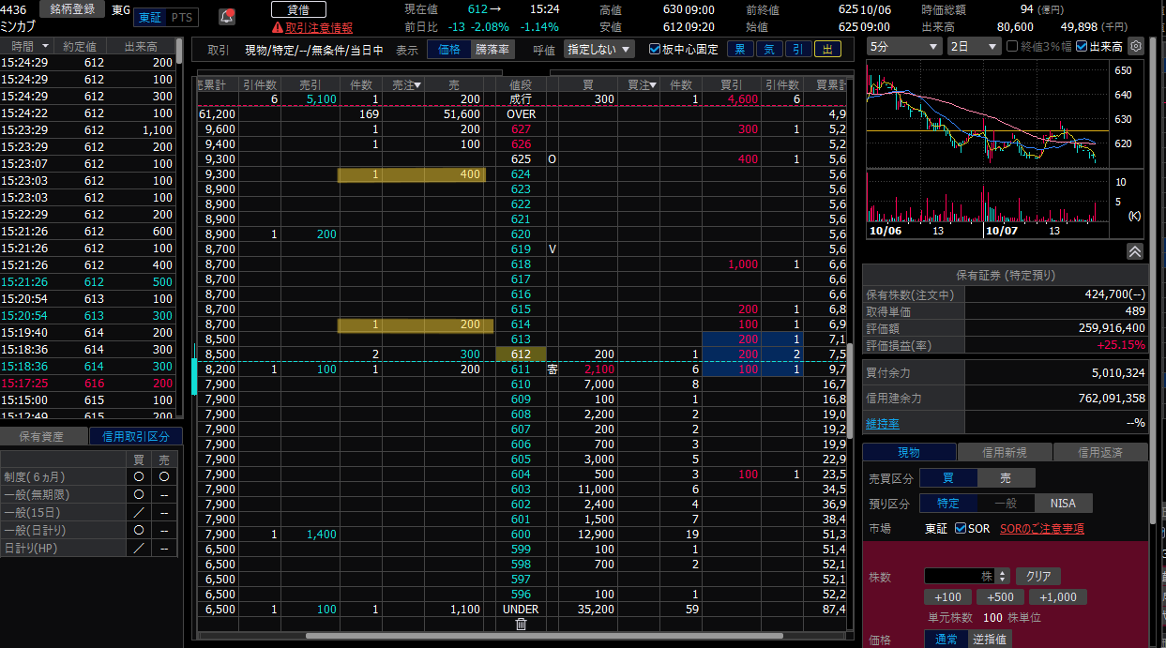Click the 株数 quantity input field
Viewport: 1166px width, 648px height.
[960, 576]
